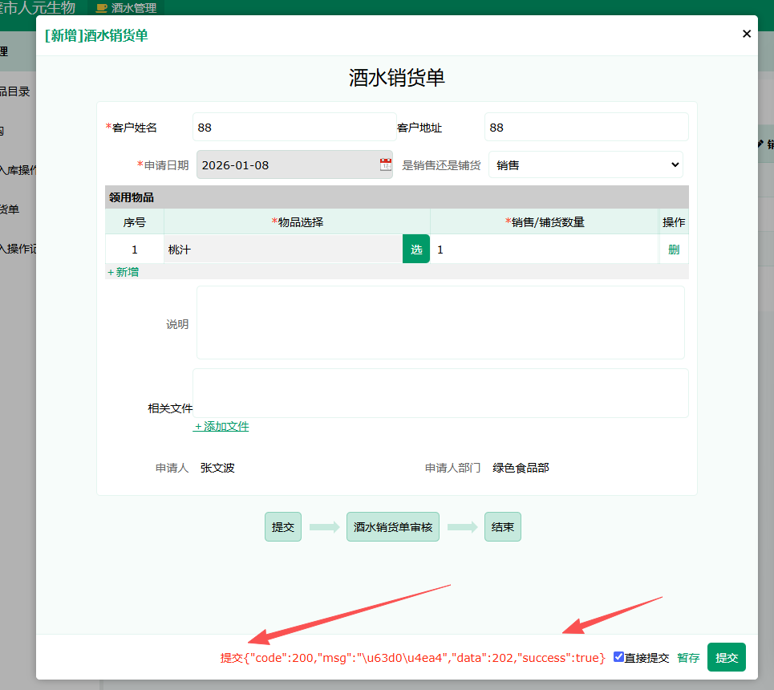Click the calendar icon in date field

pyautogui.click(x=386, y=164)
